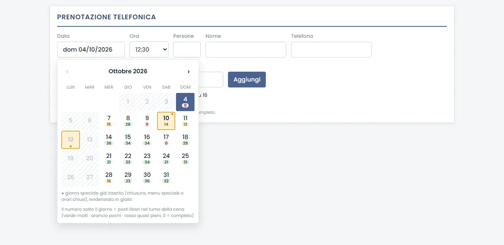Go to next month arrow

tap(189, 71)
